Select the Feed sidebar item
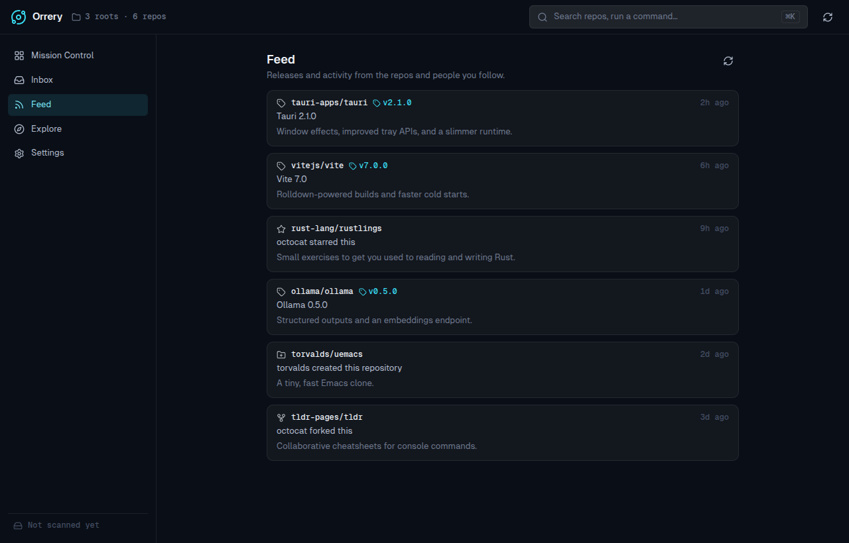The width and height of the screenshot is (849, 543). click(78, 105)
